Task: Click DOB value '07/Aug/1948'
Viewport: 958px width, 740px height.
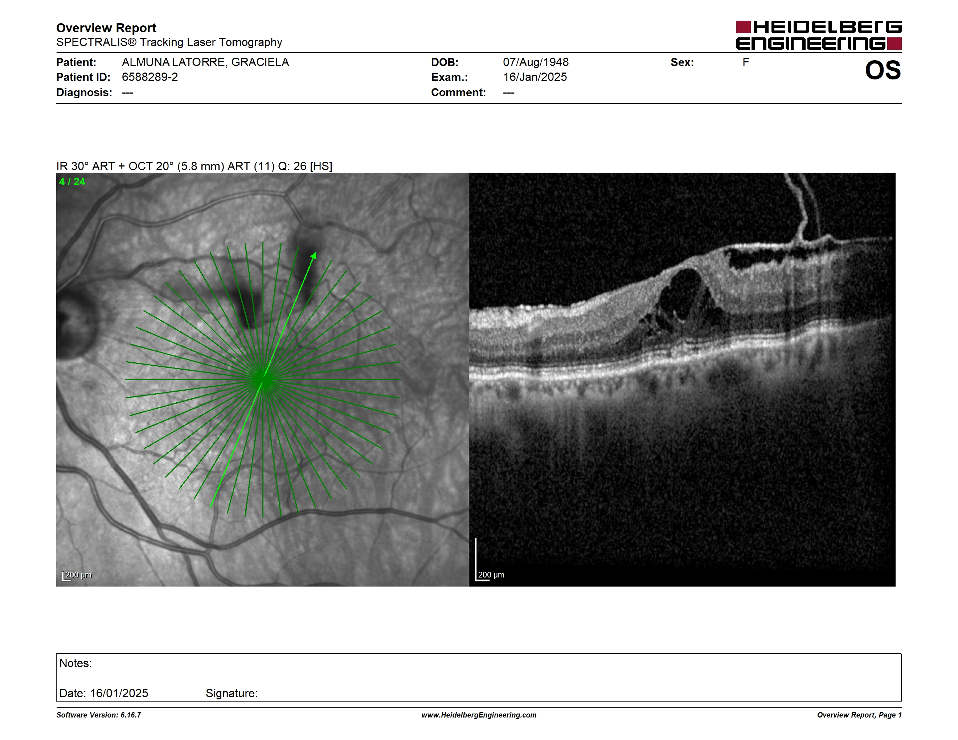Action: 536,62
